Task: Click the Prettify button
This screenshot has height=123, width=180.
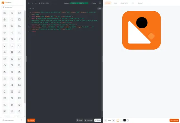Action: 94,3
